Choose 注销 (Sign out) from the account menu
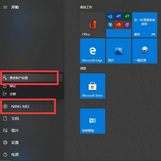This screenshot has width=161, height=161. tap(13, 94)
